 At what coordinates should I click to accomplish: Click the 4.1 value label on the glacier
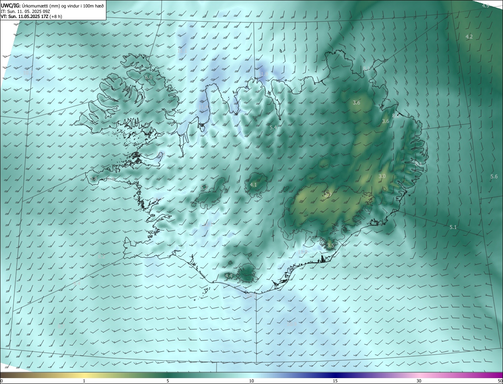click(253, 185)
